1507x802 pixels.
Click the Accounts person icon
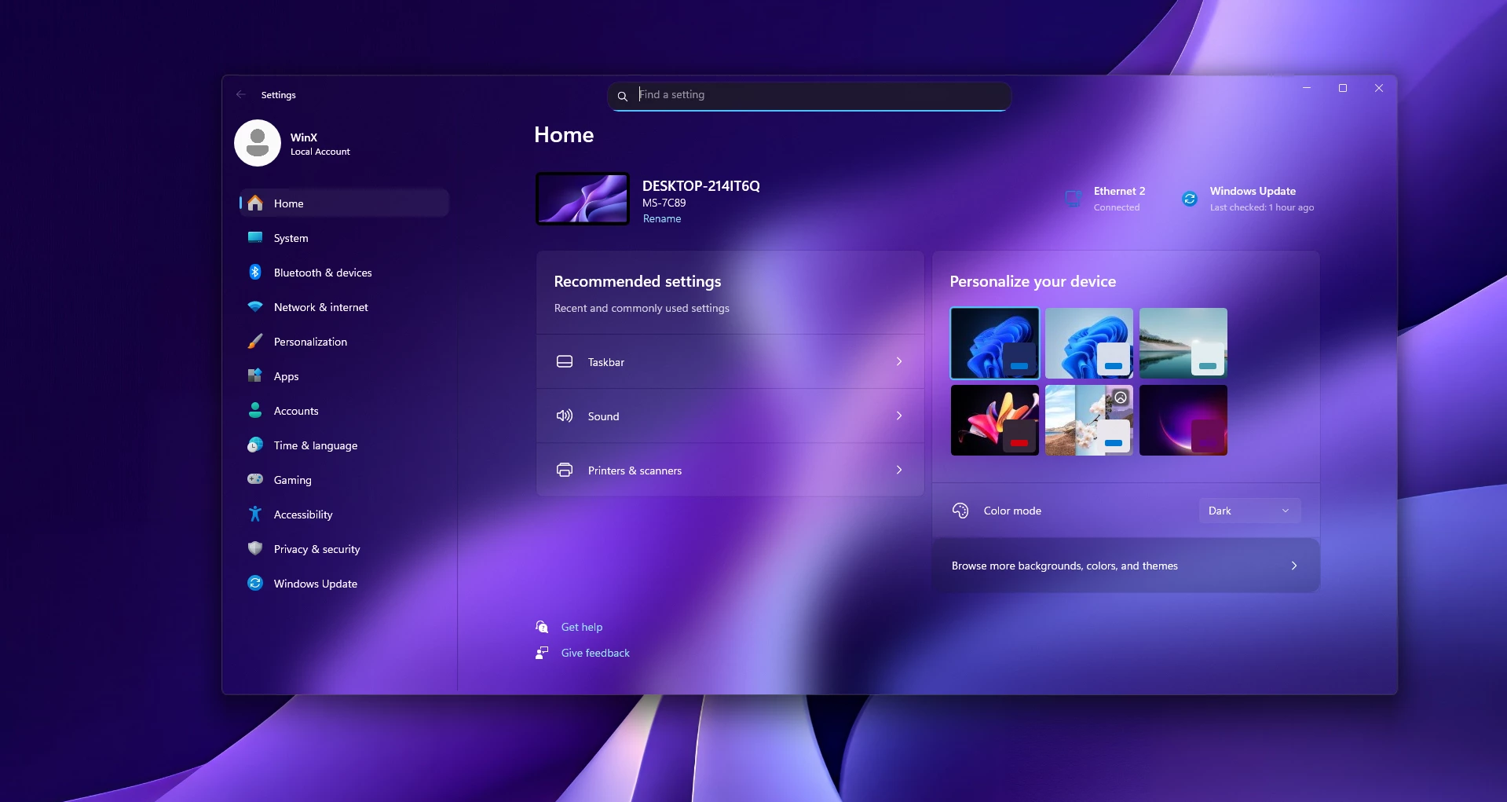(x=255, y=410)
